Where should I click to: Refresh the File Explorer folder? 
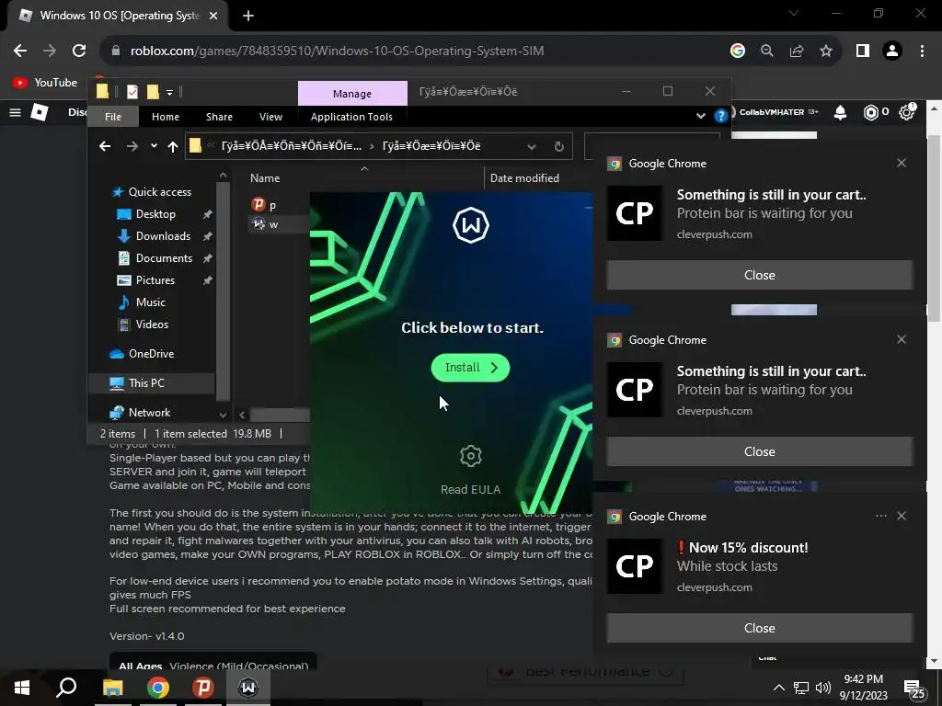click(x=558, y=146)
